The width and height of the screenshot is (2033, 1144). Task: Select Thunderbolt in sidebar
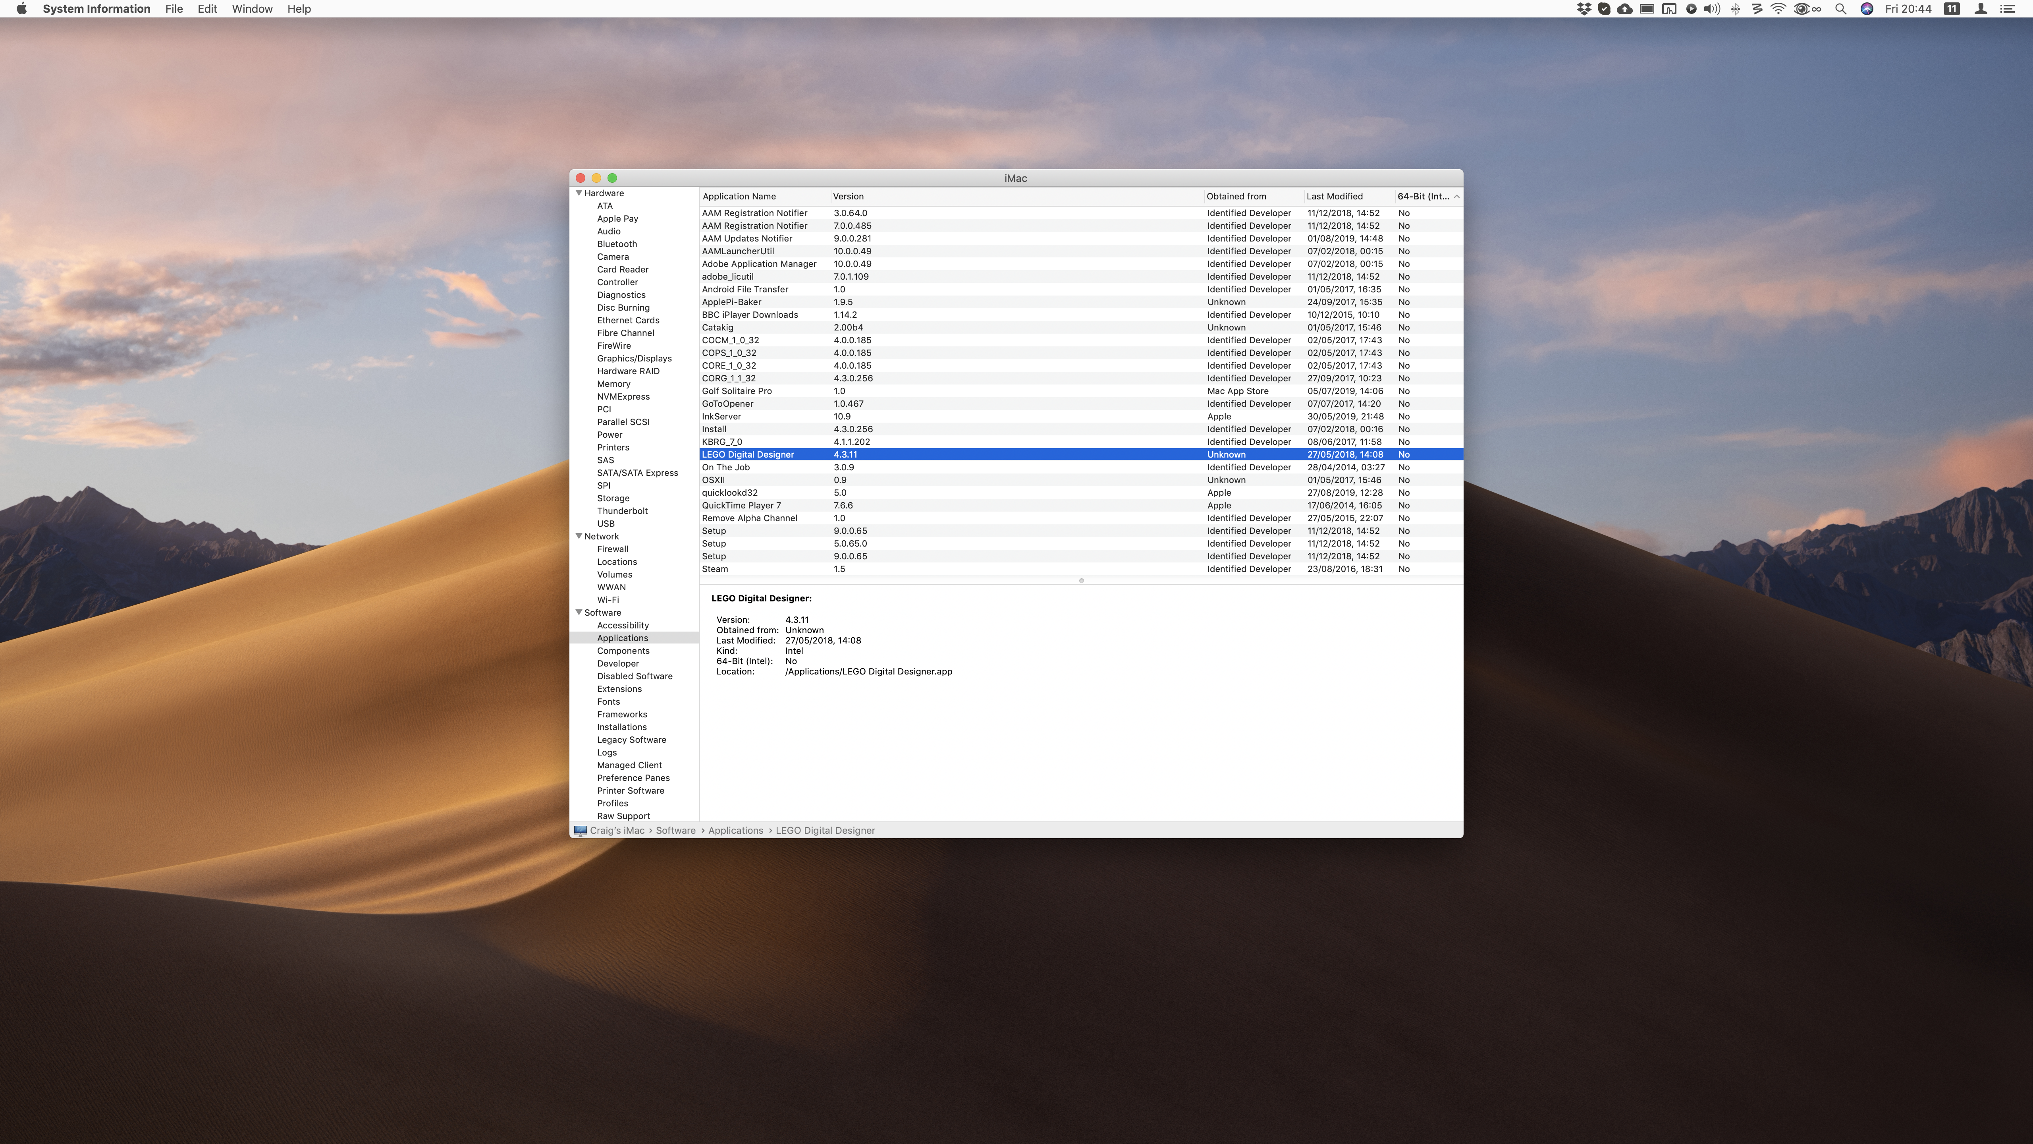pos(622,511)
